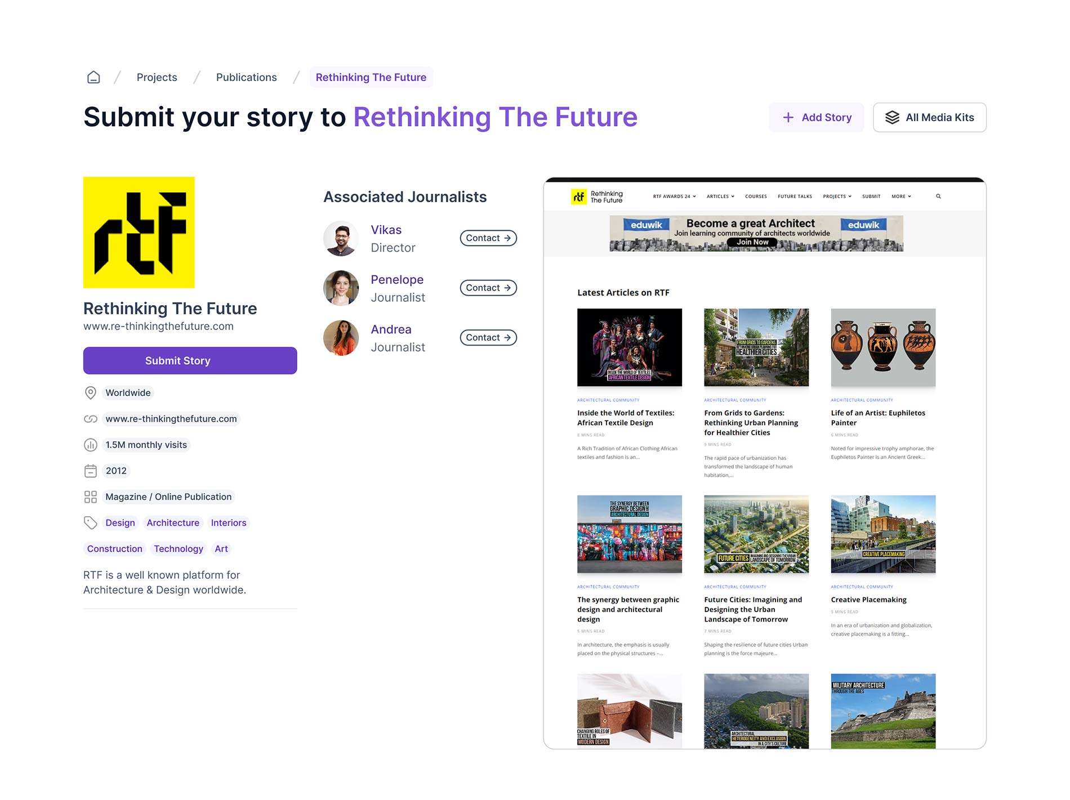
Task: Open the Courses menu item
Action: click(x=756, y=196)
